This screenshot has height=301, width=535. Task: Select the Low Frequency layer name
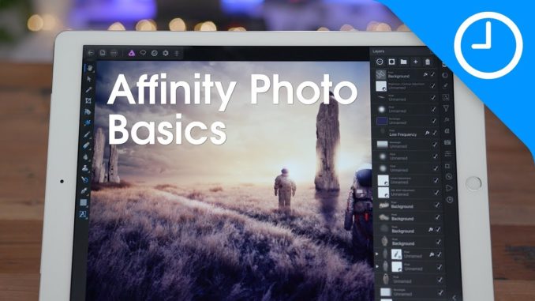403,134
